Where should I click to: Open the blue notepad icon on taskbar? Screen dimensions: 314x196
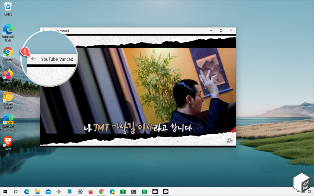point(69,192)
